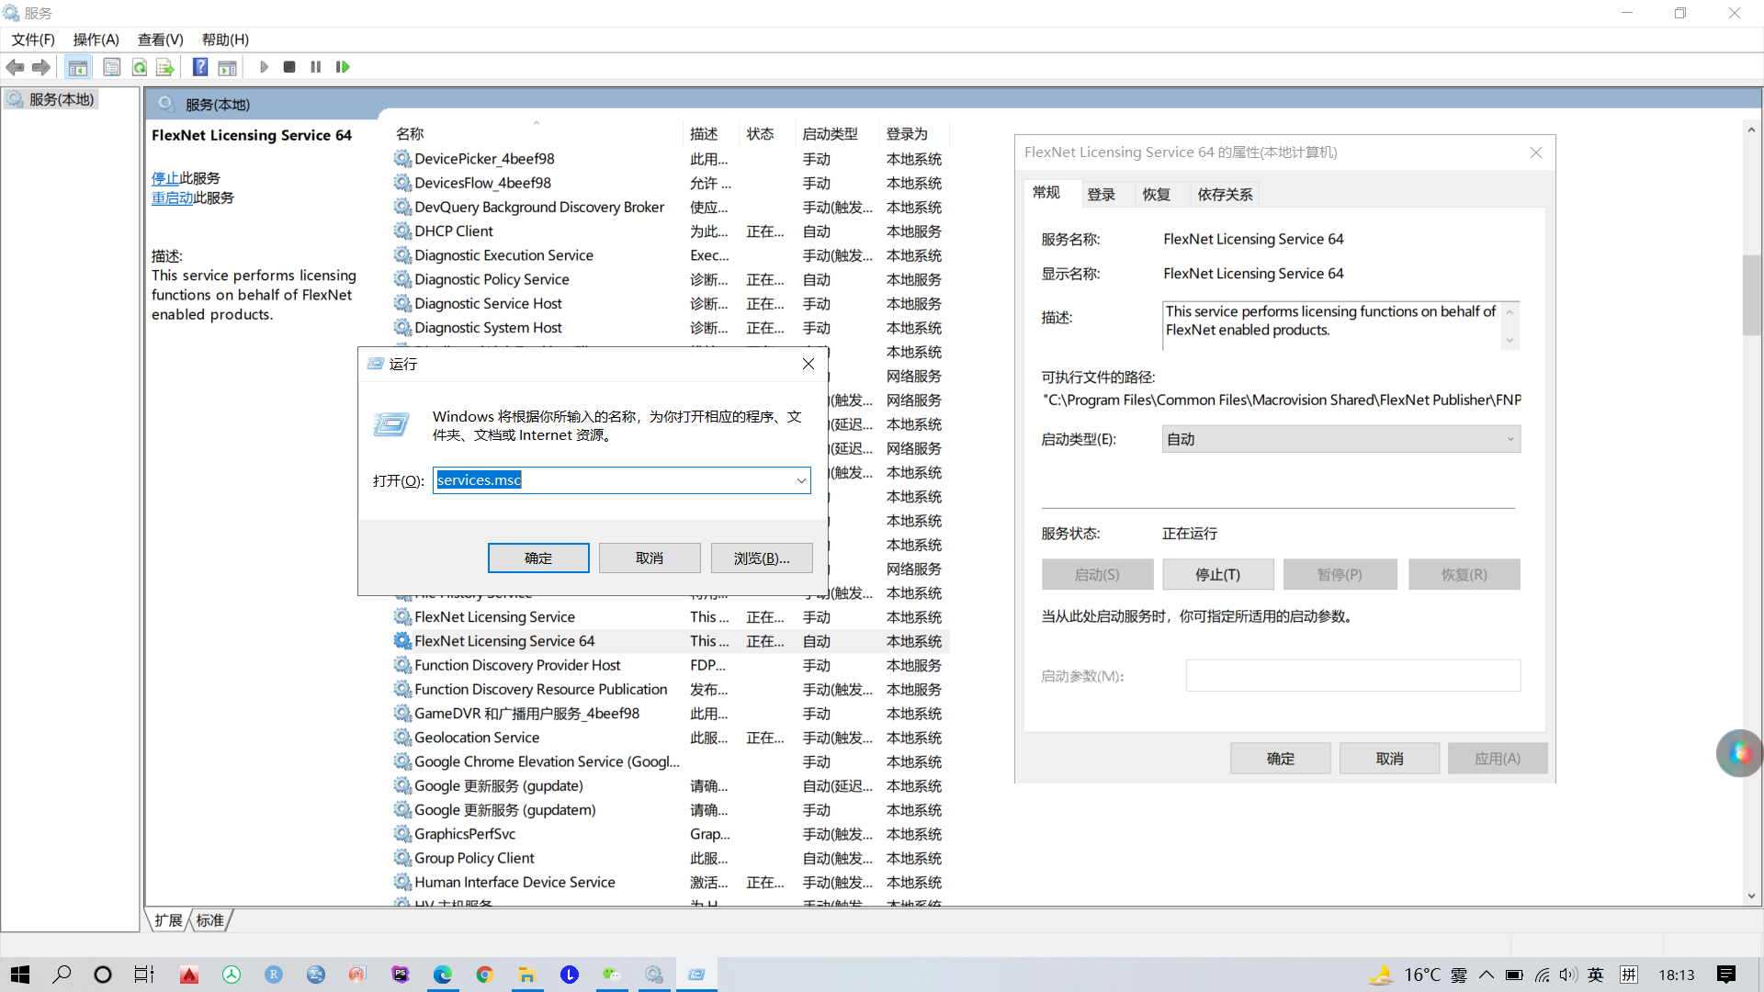Click the scroll-down arrow of the services list
Viewport: 1764px width, 992px height.
click(1752, 896)
